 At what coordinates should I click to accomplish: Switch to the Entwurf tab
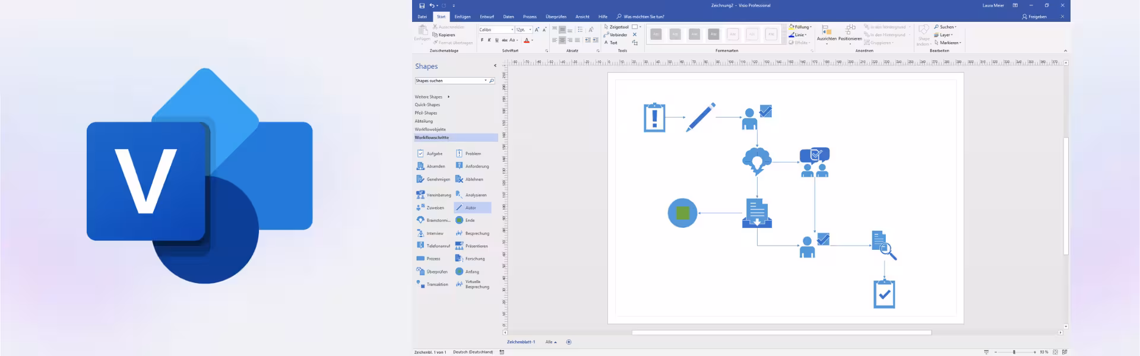tap(487, 17)
